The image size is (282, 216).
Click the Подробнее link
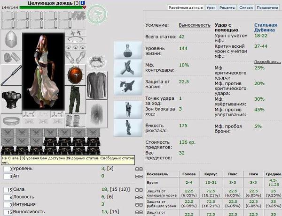(x=267, y=62)
